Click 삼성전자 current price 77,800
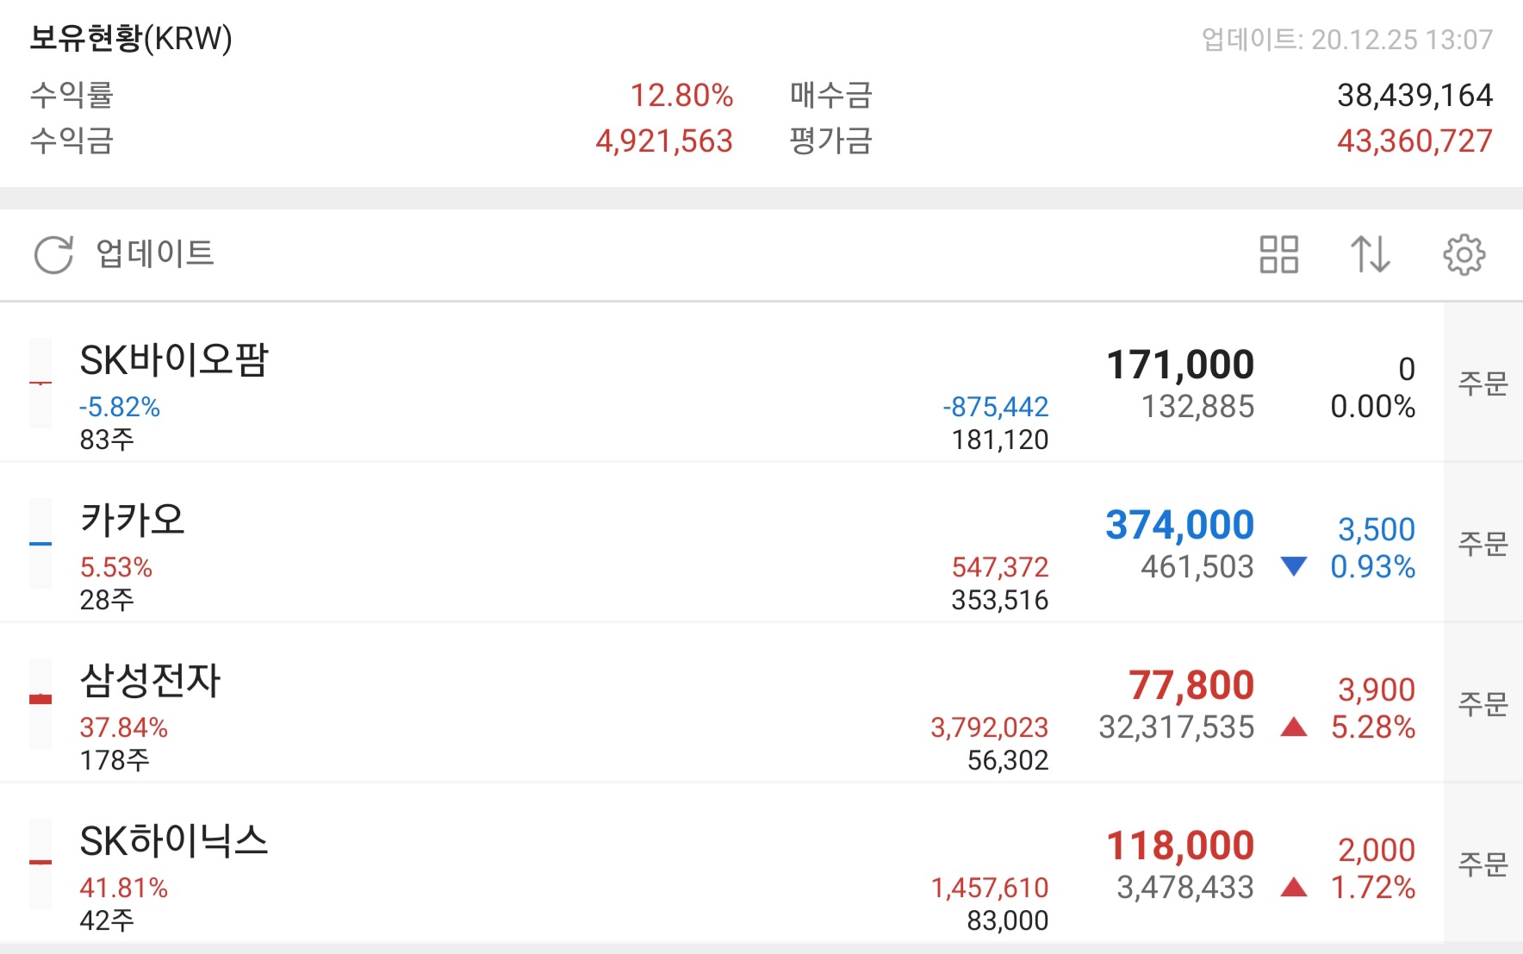Image resolution: width=1523 pixels, height=954 pixels. pyautogui.click(x=1191, y=686)
